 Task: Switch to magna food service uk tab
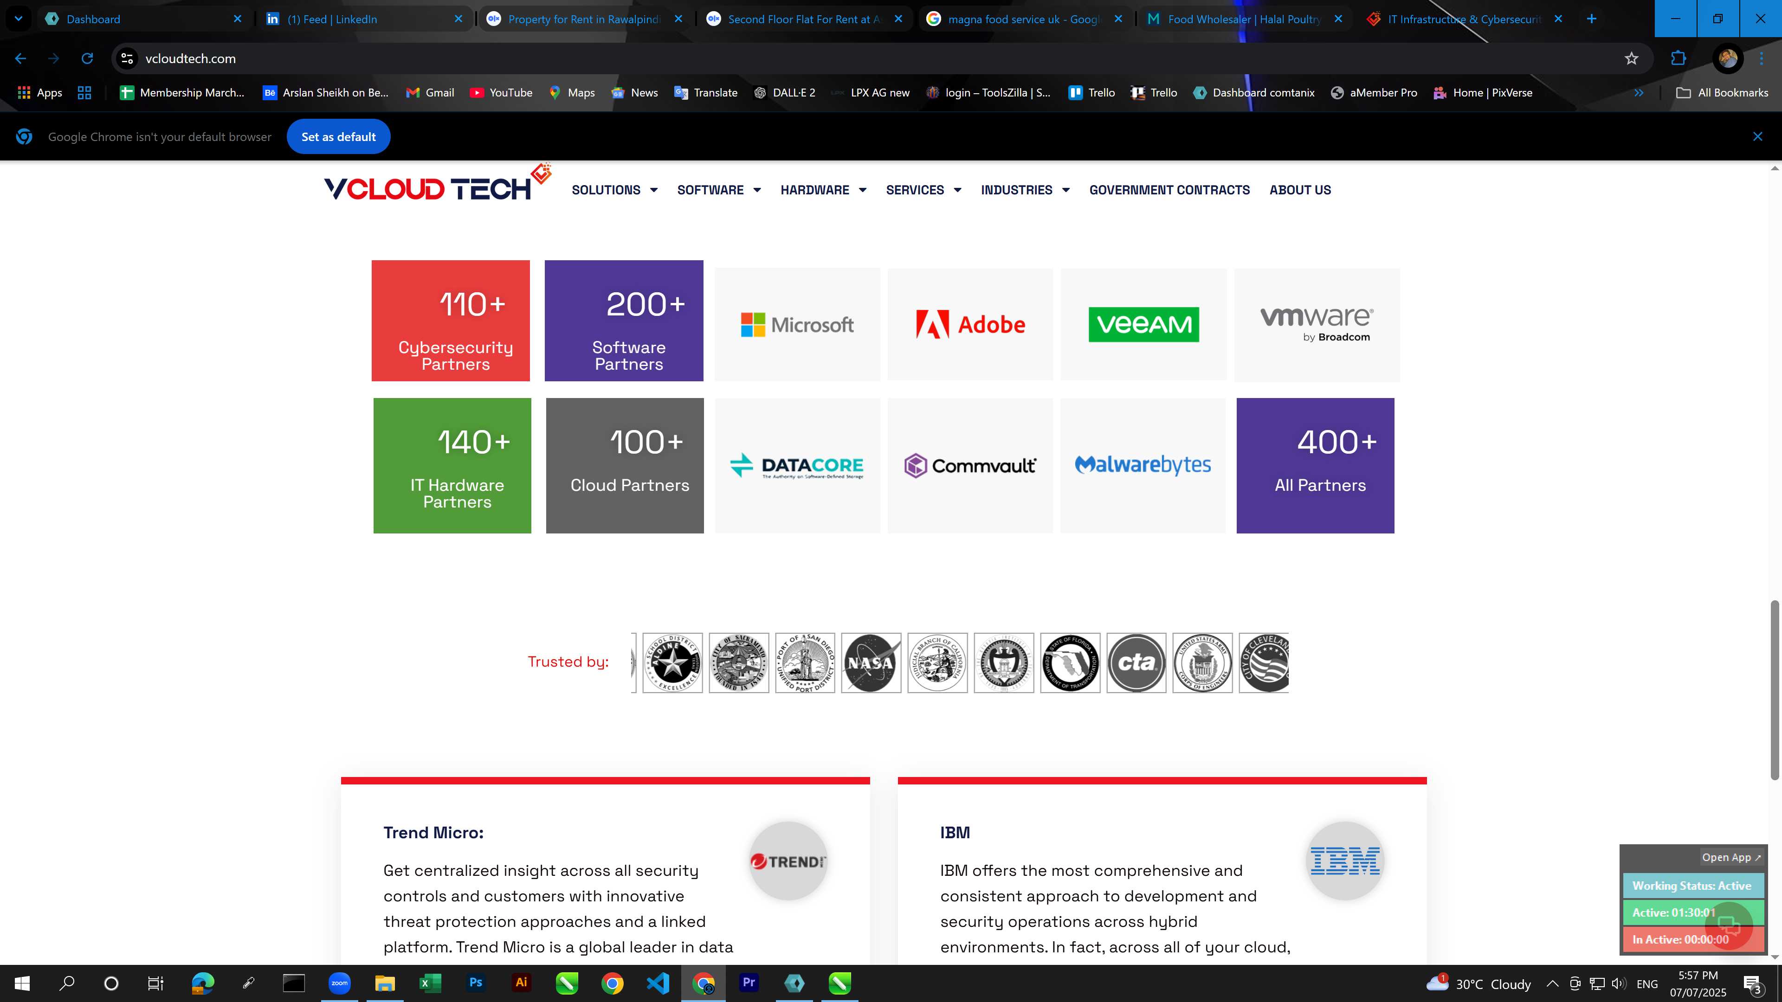point(1025,19)
